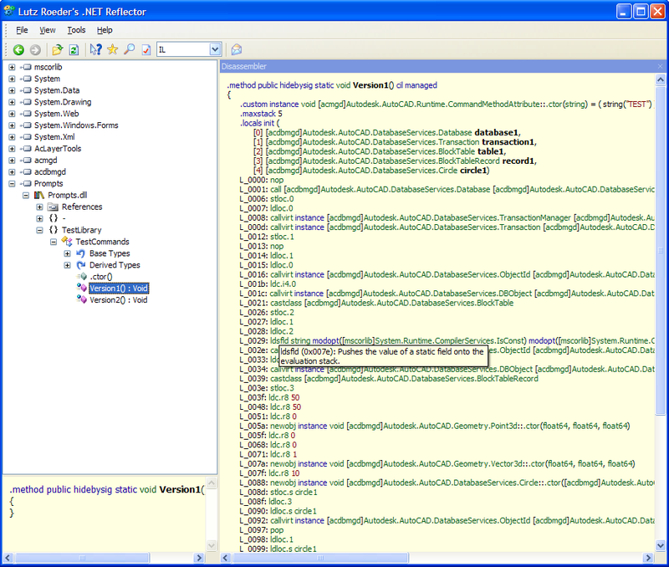The width and height of the screenshot is (669, 567).
Task: Select the .ctor() constructor item
Action: (x=101, y=277)
